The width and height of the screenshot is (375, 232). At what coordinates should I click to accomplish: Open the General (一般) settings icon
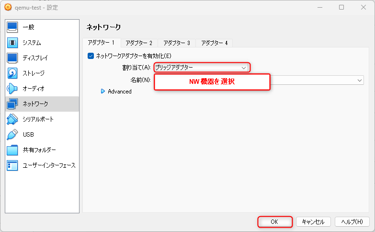[x=12, y=27]
